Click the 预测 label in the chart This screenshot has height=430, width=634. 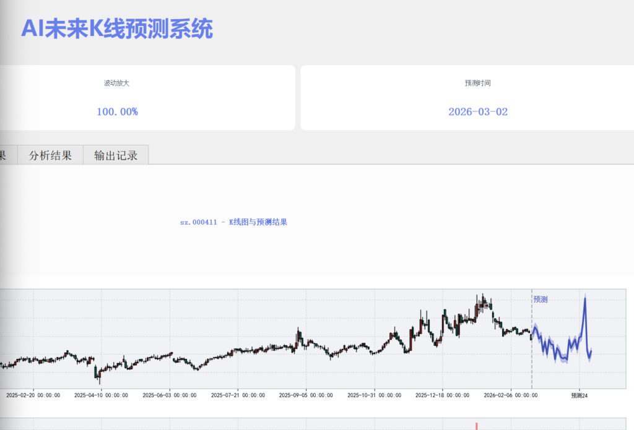pyautogui.click(x=540, y=299)
